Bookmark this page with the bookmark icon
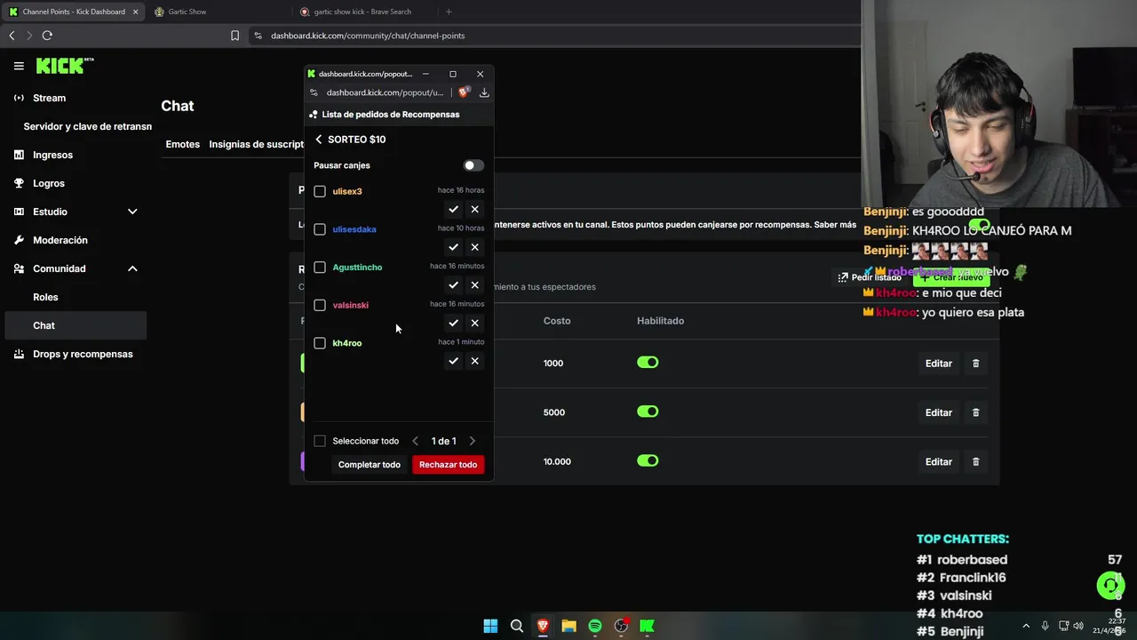The image size is (1137, 640). click(235, 36)
